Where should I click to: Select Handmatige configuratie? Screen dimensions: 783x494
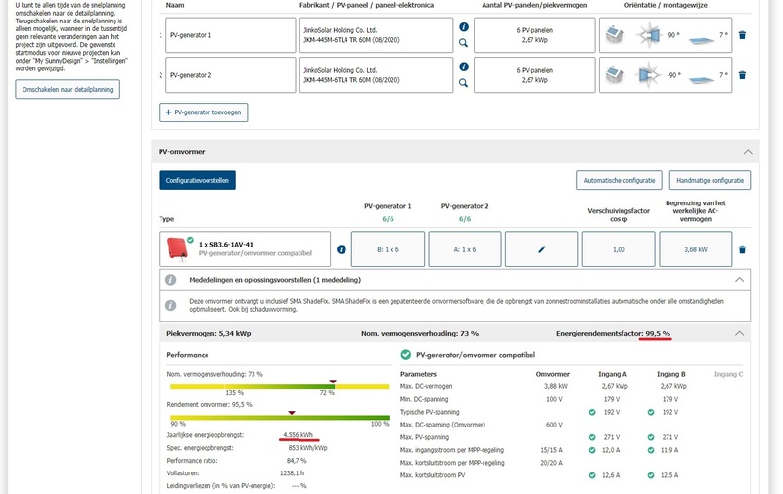click(x=710, y=180)
